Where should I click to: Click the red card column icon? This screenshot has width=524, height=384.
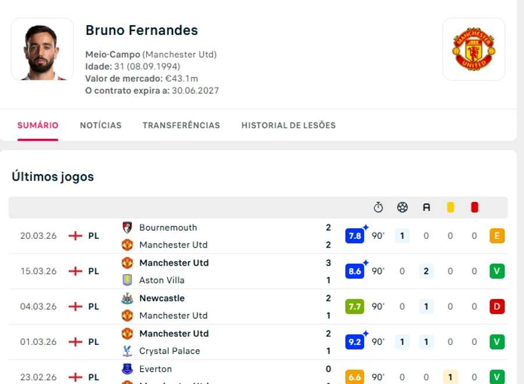474,207
